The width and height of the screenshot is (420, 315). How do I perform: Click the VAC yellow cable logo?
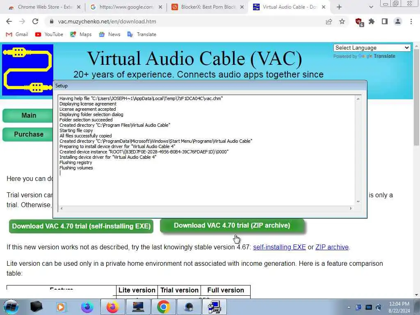tap(27, 70)
